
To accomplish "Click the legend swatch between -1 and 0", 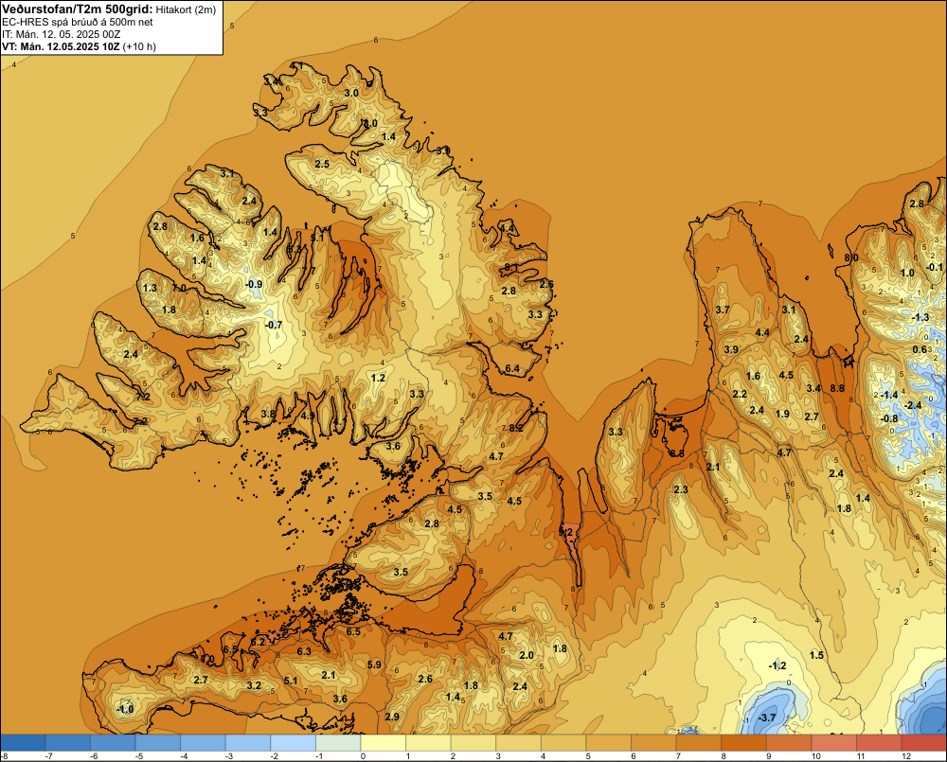I will tap(338, 742).
